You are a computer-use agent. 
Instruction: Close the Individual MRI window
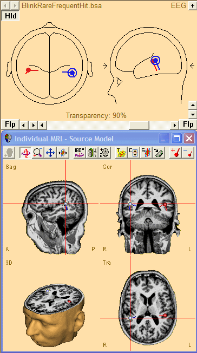[x=189, y=138]
